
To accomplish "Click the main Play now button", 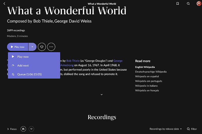I will tap(18, 47).
